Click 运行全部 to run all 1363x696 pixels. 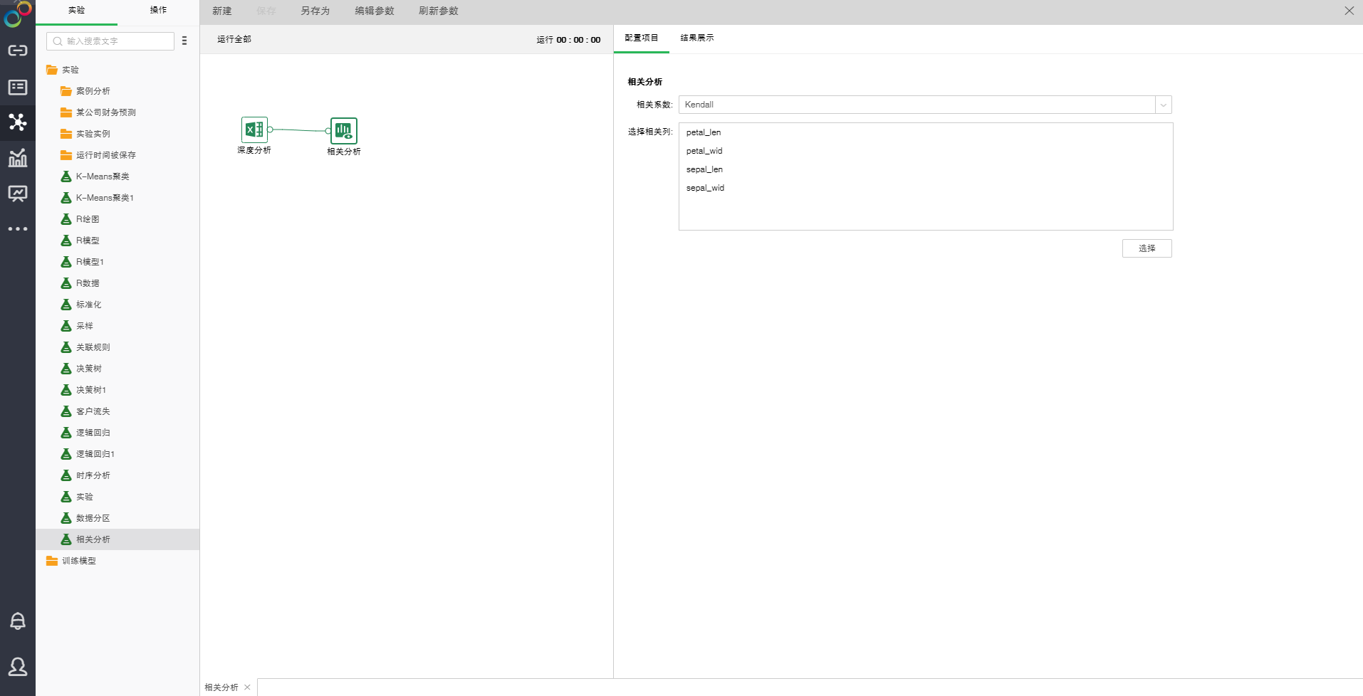[234, 40]
